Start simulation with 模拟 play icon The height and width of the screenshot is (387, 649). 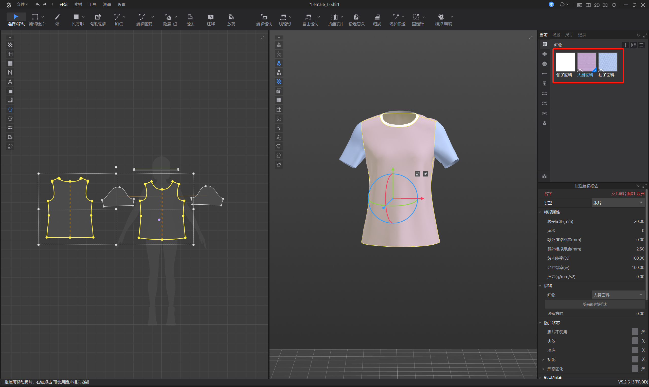coord(441,17)
